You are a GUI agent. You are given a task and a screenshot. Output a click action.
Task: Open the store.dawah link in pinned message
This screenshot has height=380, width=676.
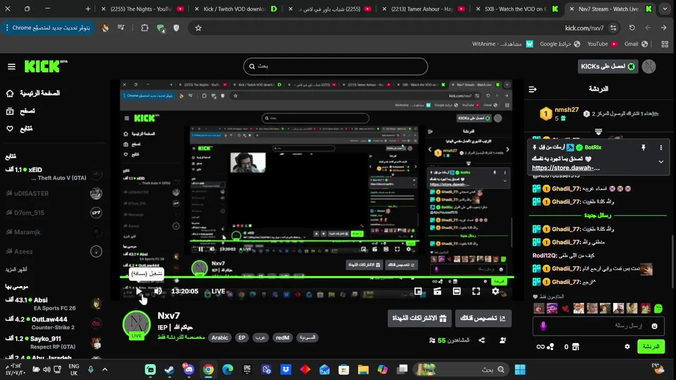coord(566,168)
